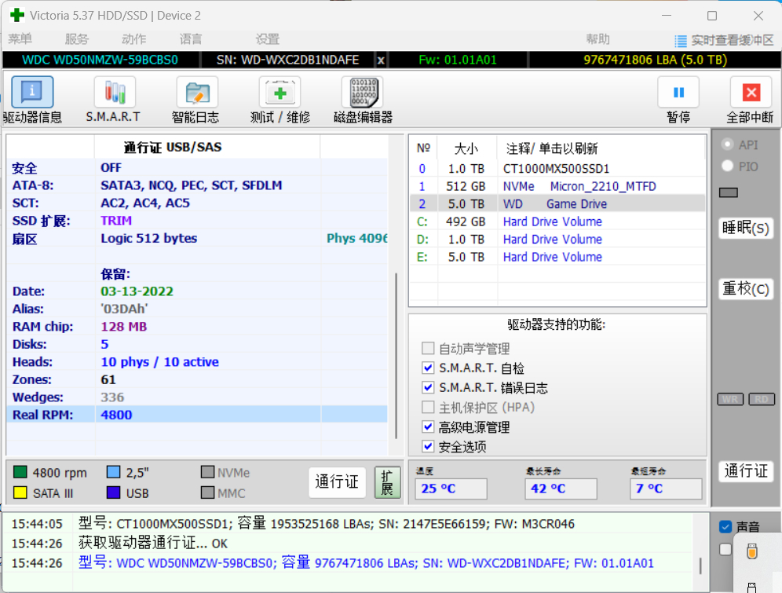Screen dimensions: 782x593
Task: Click the WR indicator button
Action: tap(730, 399)
